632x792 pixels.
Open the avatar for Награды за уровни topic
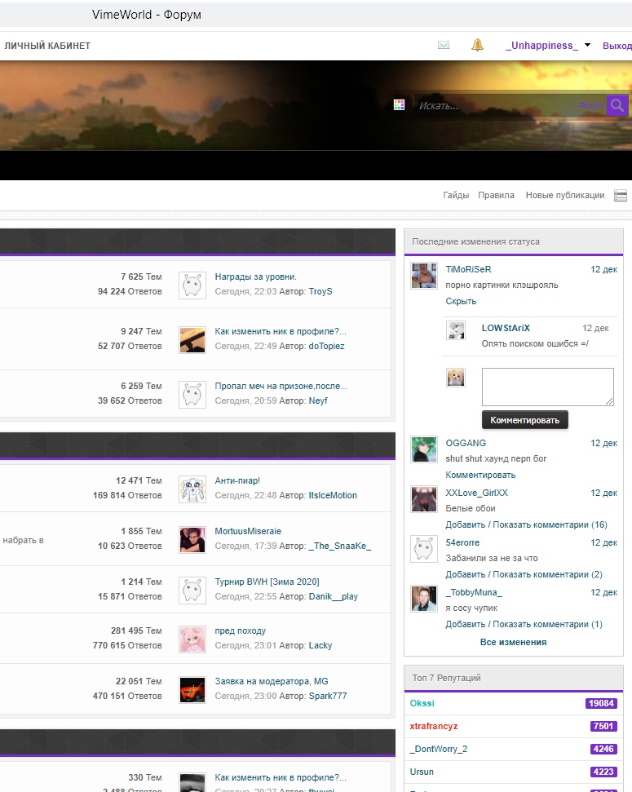coord(192,285)
